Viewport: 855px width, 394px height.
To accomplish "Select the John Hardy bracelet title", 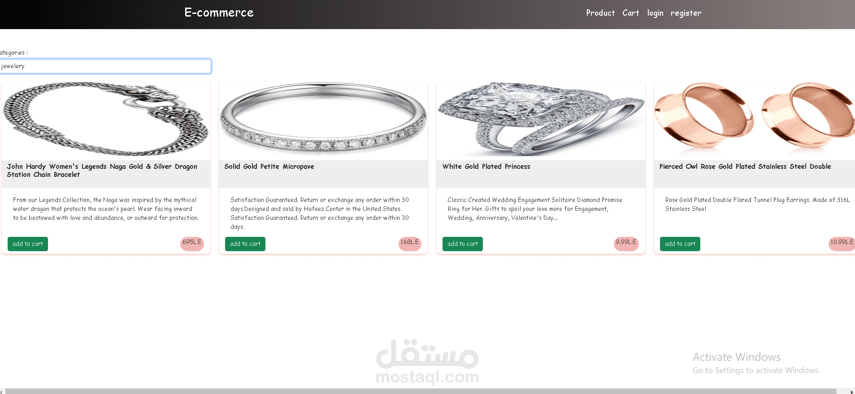I will tap(102, 171).
